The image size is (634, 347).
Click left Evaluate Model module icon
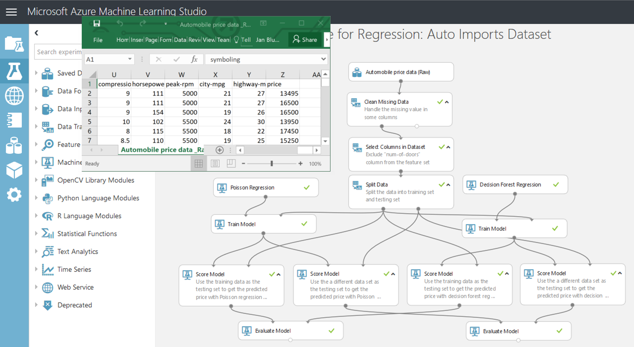[247, 331]
